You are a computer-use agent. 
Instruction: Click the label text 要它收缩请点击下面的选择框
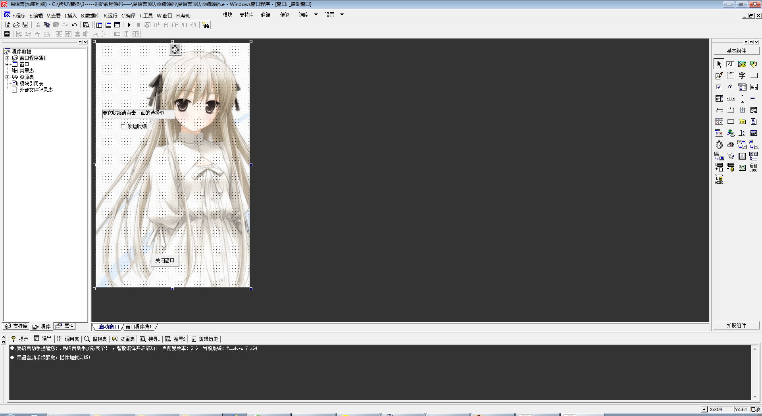point(133,113)
